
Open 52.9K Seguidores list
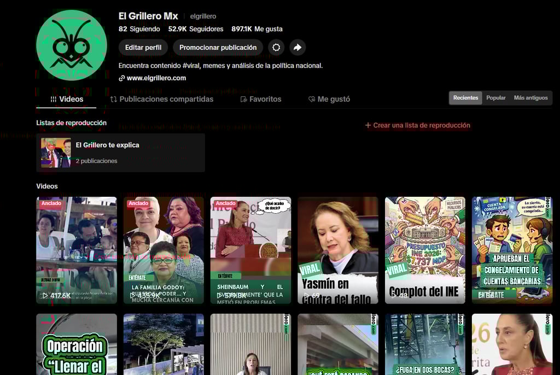click(x=196, y=29)
